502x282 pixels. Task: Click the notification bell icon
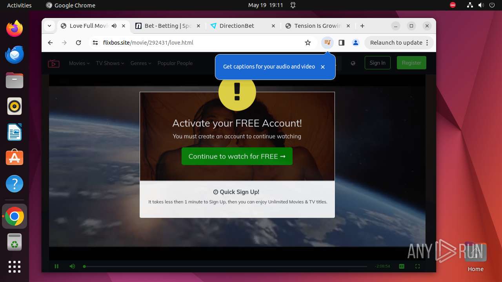(x=293, y=5)
